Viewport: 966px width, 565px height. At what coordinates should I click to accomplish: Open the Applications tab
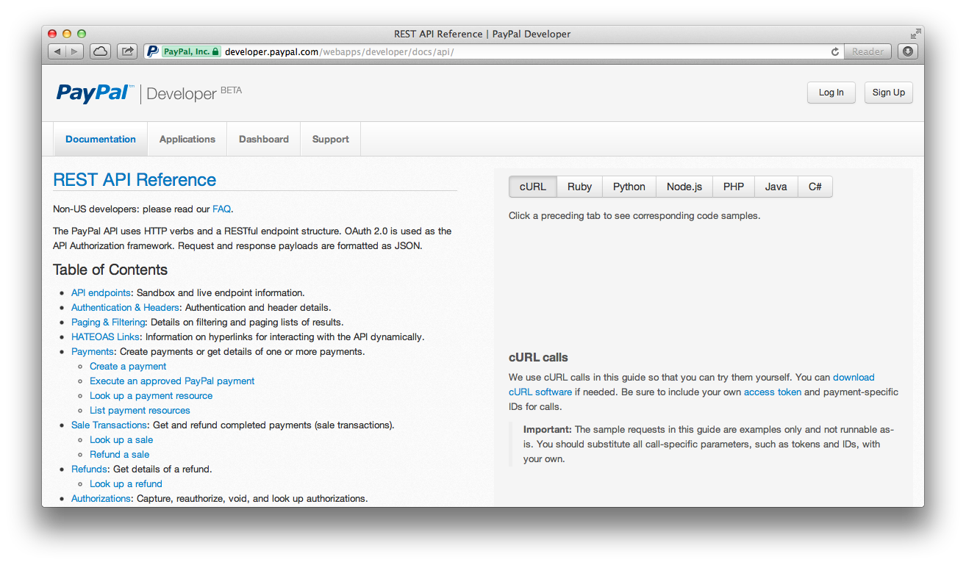pyautogui.click(x=187, y=139)
